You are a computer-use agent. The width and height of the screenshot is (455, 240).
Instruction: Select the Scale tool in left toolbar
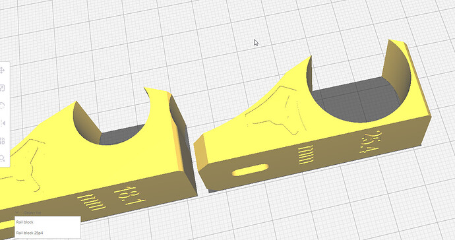pyautogui.click(x=2, y=88)
